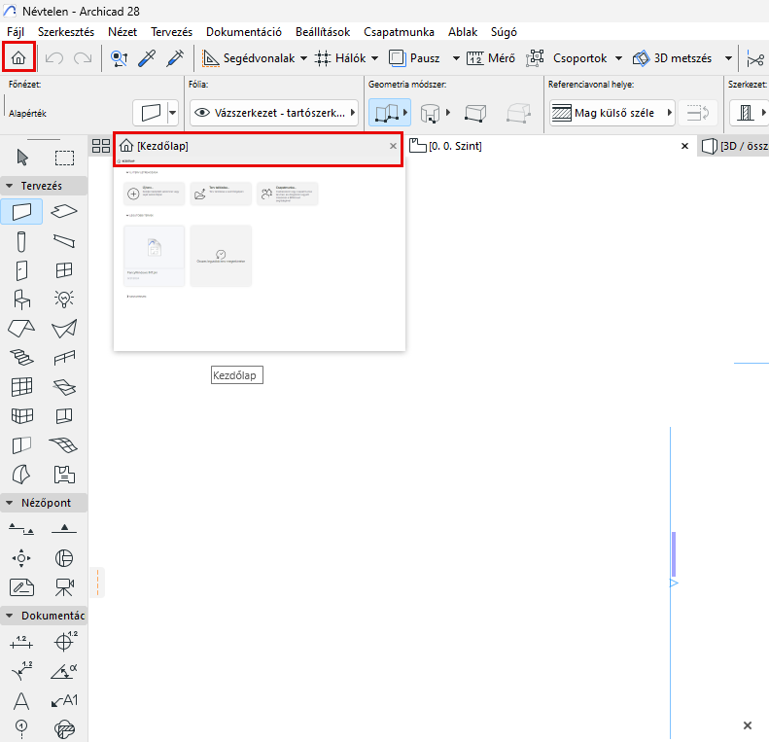Select the Morph tool

(21, 475)
